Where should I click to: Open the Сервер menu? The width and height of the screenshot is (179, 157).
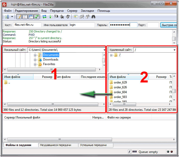[x=72, y=11]
